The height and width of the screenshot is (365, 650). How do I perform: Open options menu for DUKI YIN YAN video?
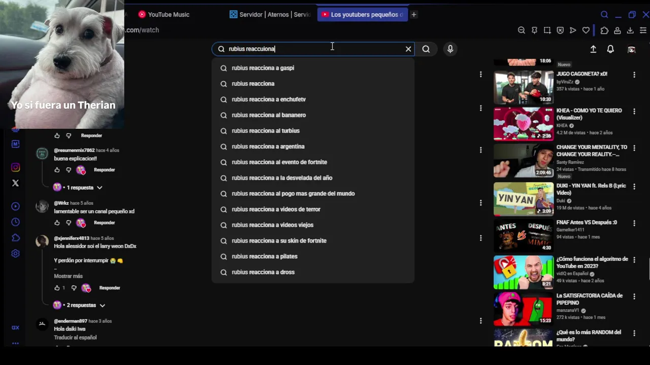pyautogui.click(x=634, y=187)
